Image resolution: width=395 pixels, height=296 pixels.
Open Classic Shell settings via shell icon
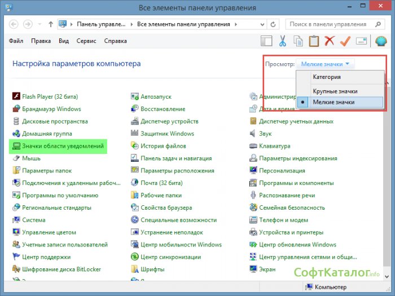point(381,41)
